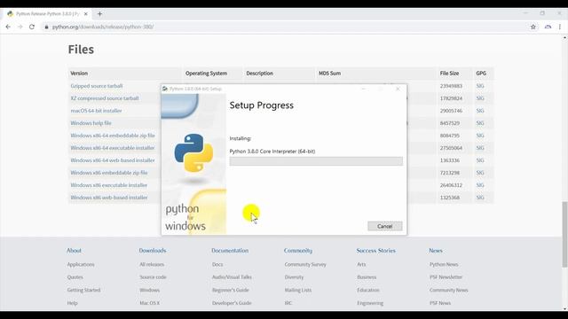Open the Beginner's Guide footer link

coord(231,290)
